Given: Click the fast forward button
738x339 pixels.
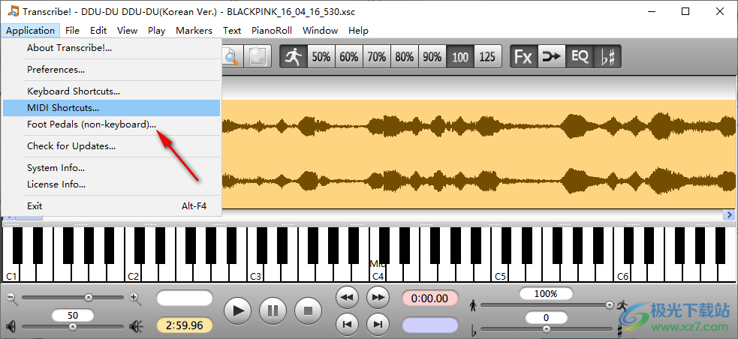Looking at the screenshot, I should [x=378, y=297].
